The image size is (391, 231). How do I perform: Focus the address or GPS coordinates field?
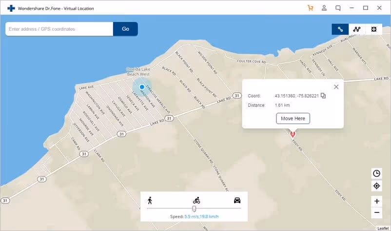(59, 29)
